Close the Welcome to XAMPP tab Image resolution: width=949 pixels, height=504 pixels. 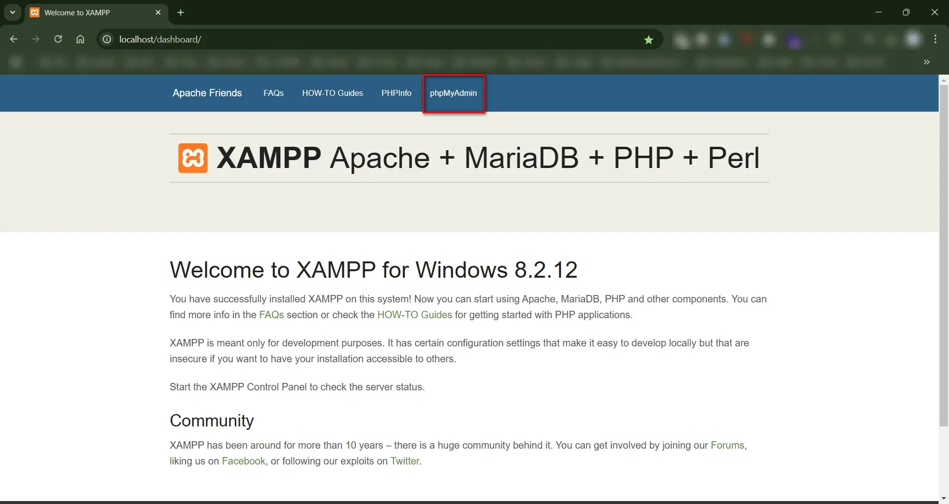point(158,12)
